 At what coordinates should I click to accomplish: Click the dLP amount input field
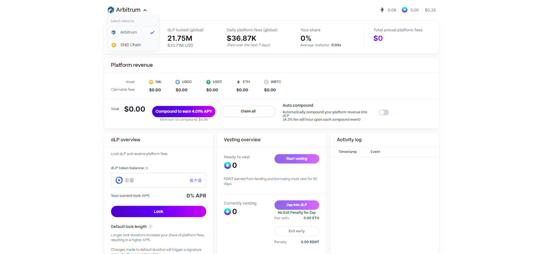pyautogui.click(x=158, y=181)
